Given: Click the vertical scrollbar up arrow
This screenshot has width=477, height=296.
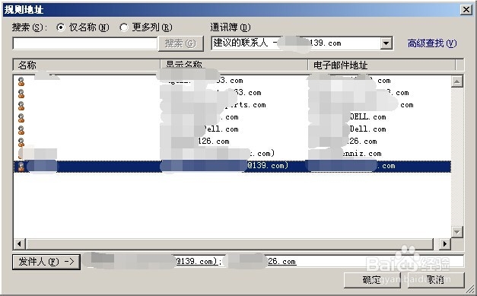Looking at the screenshot, I should (x=457, y=81).
